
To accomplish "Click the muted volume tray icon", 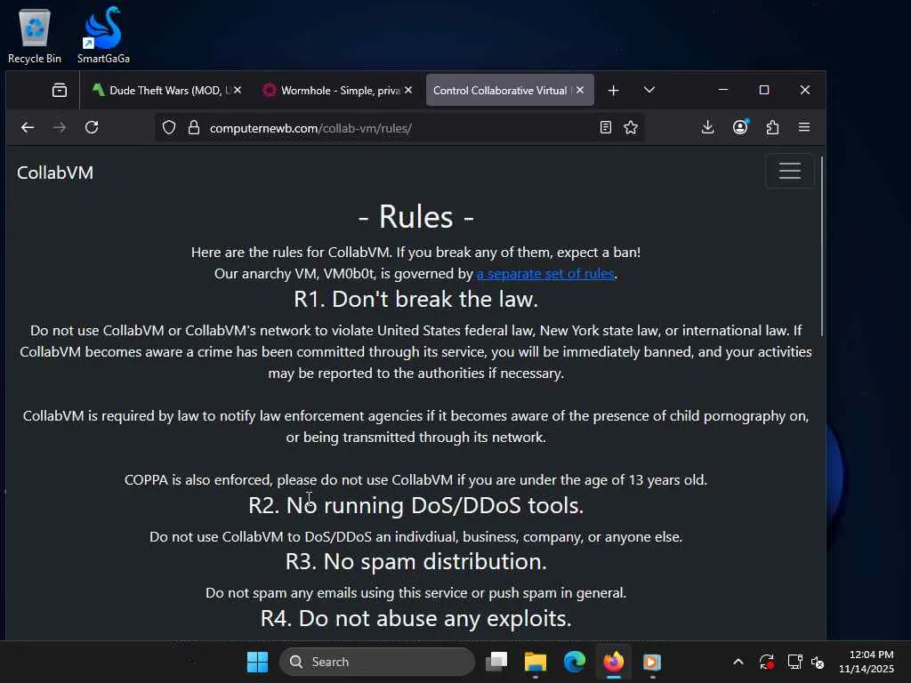I will click(818, 662).
